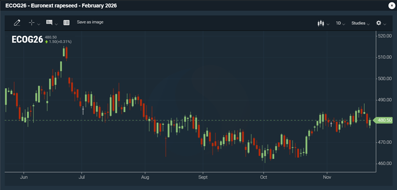Screen dimensions: 397x190
Task: Close the ECOG26 chart window
Action: [x=392, y=5]
